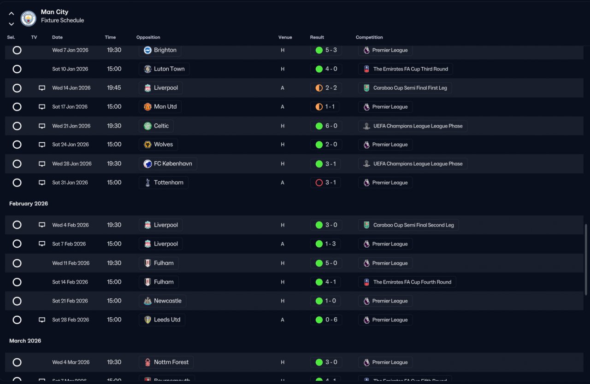The image size is (590, 384).
Task: Click the Man City club badge
Action: (x=29, y=18)
